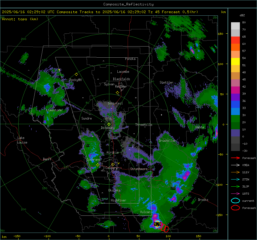The image size is (257, 240).
Task: Select the cyan 27ZW arrow in legend
Action: click(x=235, y=180)
